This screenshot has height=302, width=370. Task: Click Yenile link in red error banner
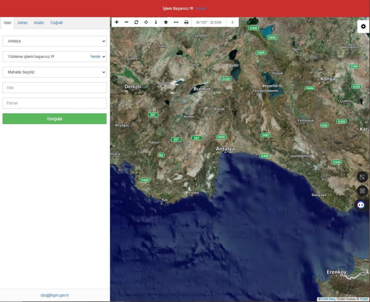201,8
